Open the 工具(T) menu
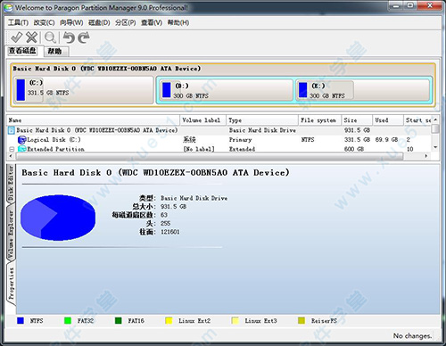The height and width of the screenshot is (346, 446). click(x=18, y=22)
